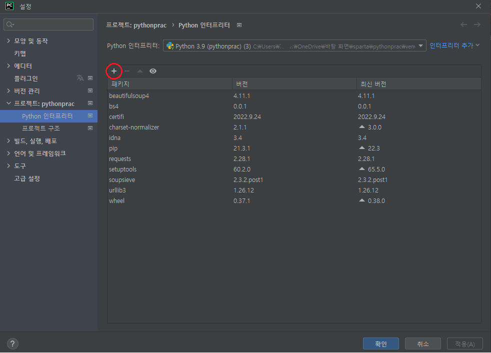The image size is (491, 353).
Task: Select the setuptools package row
Action: (294, 169)
